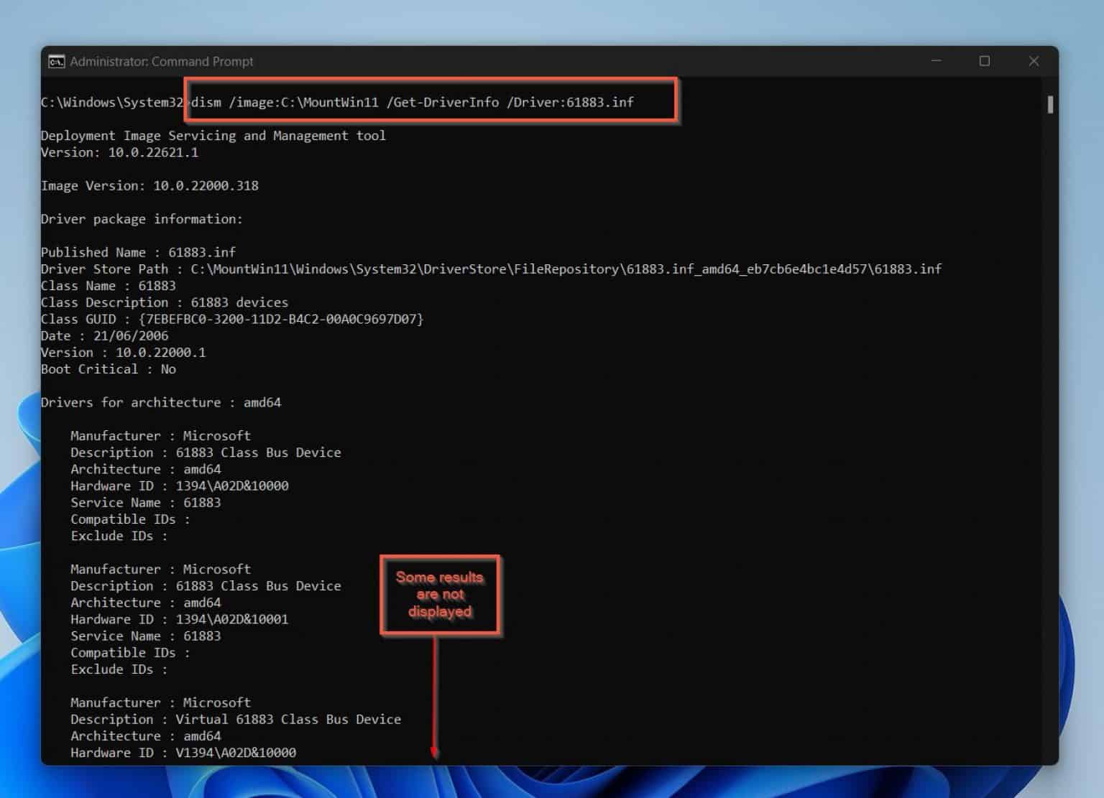Minimize the Command Prompt window
Viewport: 1104px width, 798px height.
(x=936, y=61)
